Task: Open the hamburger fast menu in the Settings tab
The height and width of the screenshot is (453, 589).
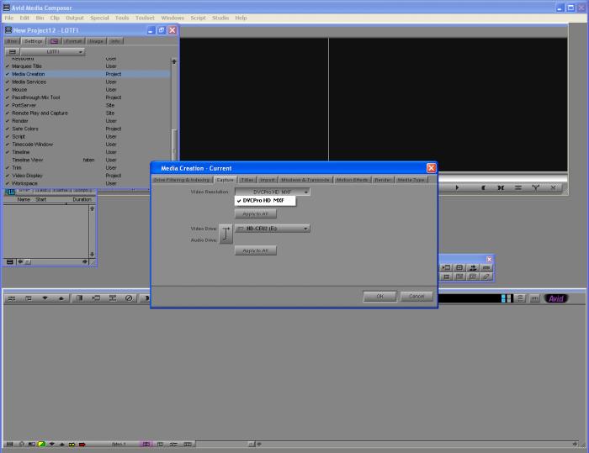Action: [x=13, y=52]
